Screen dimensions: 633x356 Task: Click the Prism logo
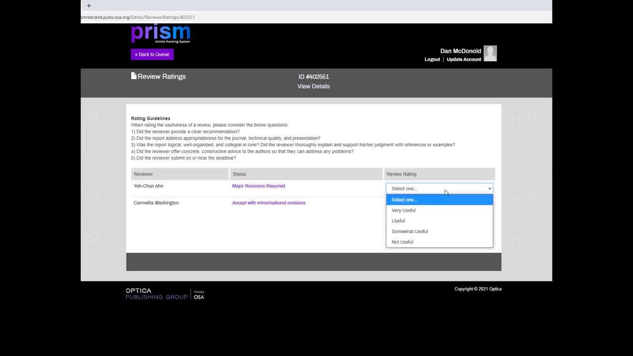point(161,34)
